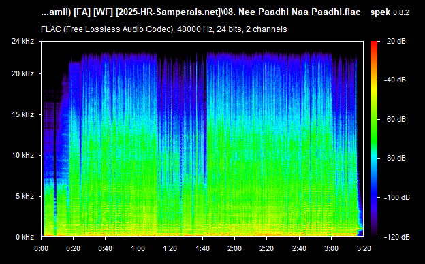Select the 1:00 time axis marker
The height and width of the screenshot is (264, 425).
[x=138, y=248]
